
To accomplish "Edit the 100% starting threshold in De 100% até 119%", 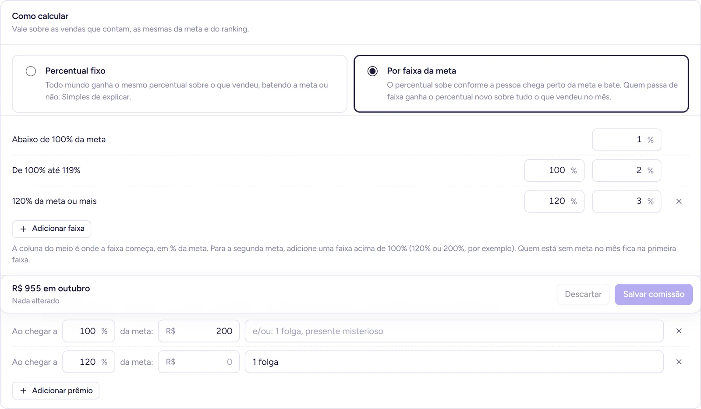I will click(554, 170).
